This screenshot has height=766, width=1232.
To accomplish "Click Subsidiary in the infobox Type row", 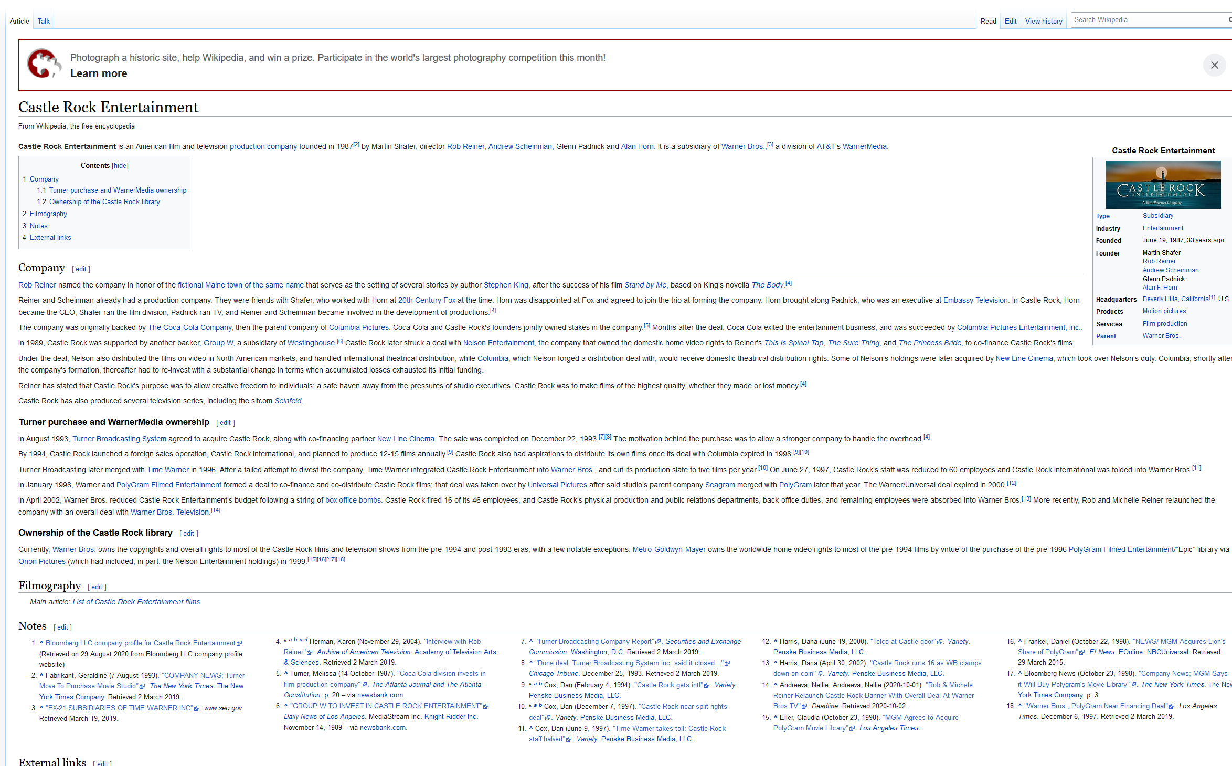I will pyautogui.click(x=1157, y=216).
